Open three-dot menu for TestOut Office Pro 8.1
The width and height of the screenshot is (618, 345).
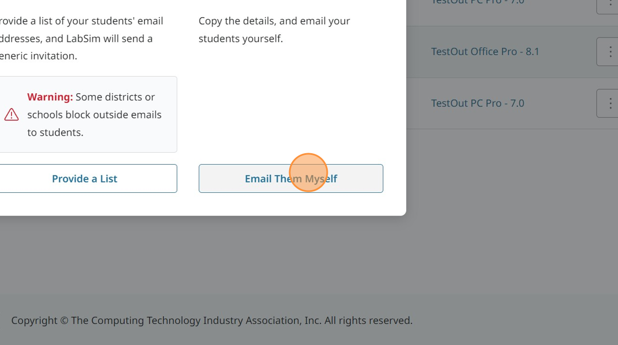(x=609, y=52)
